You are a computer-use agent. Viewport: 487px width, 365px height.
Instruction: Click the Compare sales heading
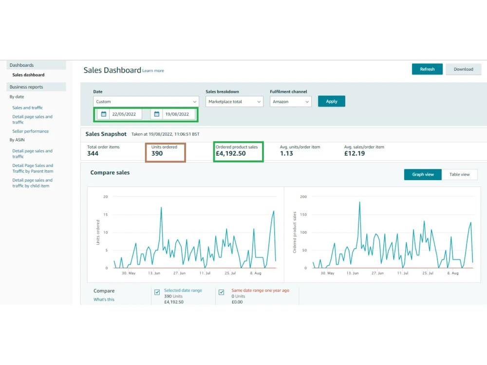tap(110, 173)
